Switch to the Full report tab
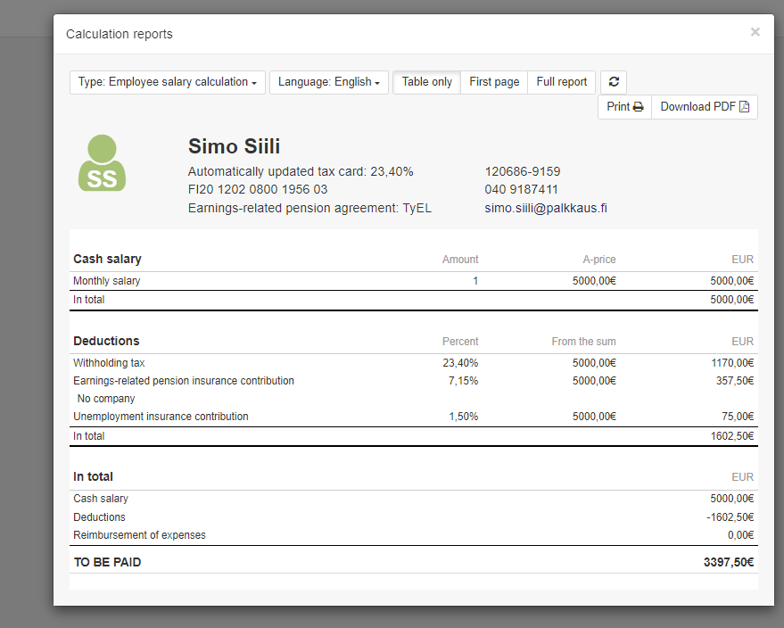The image size is (784, 628). pyautogui.click(x=561, y=81)
